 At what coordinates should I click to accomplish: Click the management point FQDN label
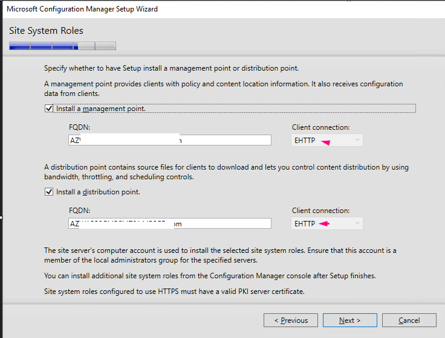(x=79, y=127)
